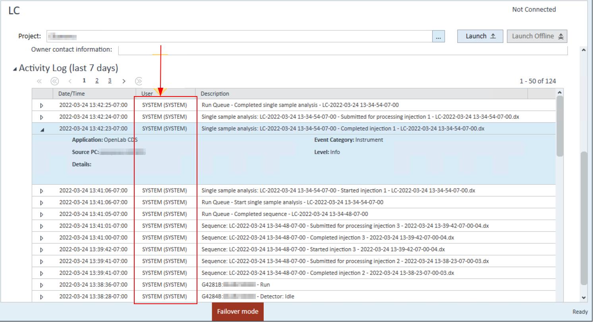
Task: Expand the G4281B Run row
Action: point(42,285)
